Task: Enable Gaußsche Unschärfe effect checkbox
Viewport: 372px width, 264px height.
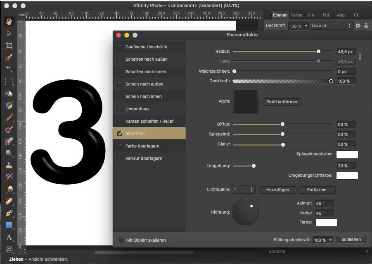Action: pos(120,47)
